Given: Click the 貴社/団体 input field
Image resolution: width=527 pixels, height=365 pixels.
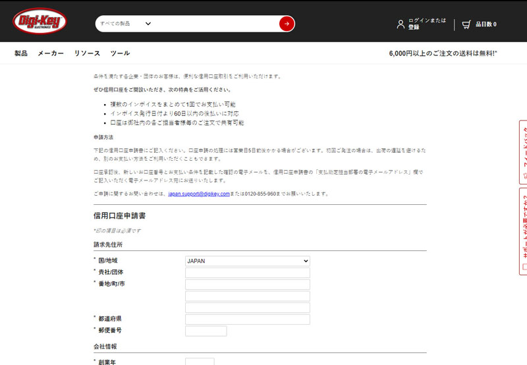Looking at the screenshot, I should [247, 273].
